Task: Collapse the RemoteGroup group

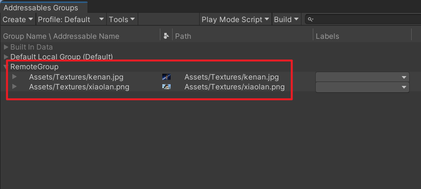Action: (5, 66)
